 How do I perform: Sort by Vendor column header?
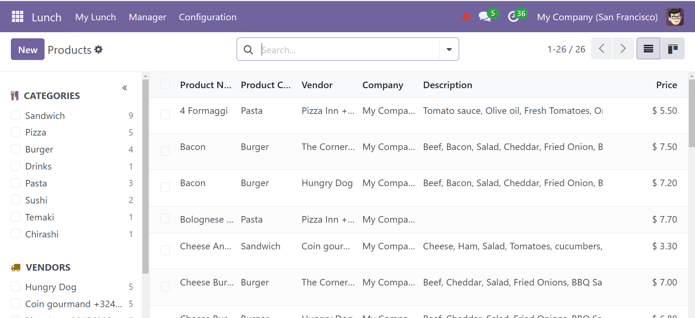click(317, 85)
